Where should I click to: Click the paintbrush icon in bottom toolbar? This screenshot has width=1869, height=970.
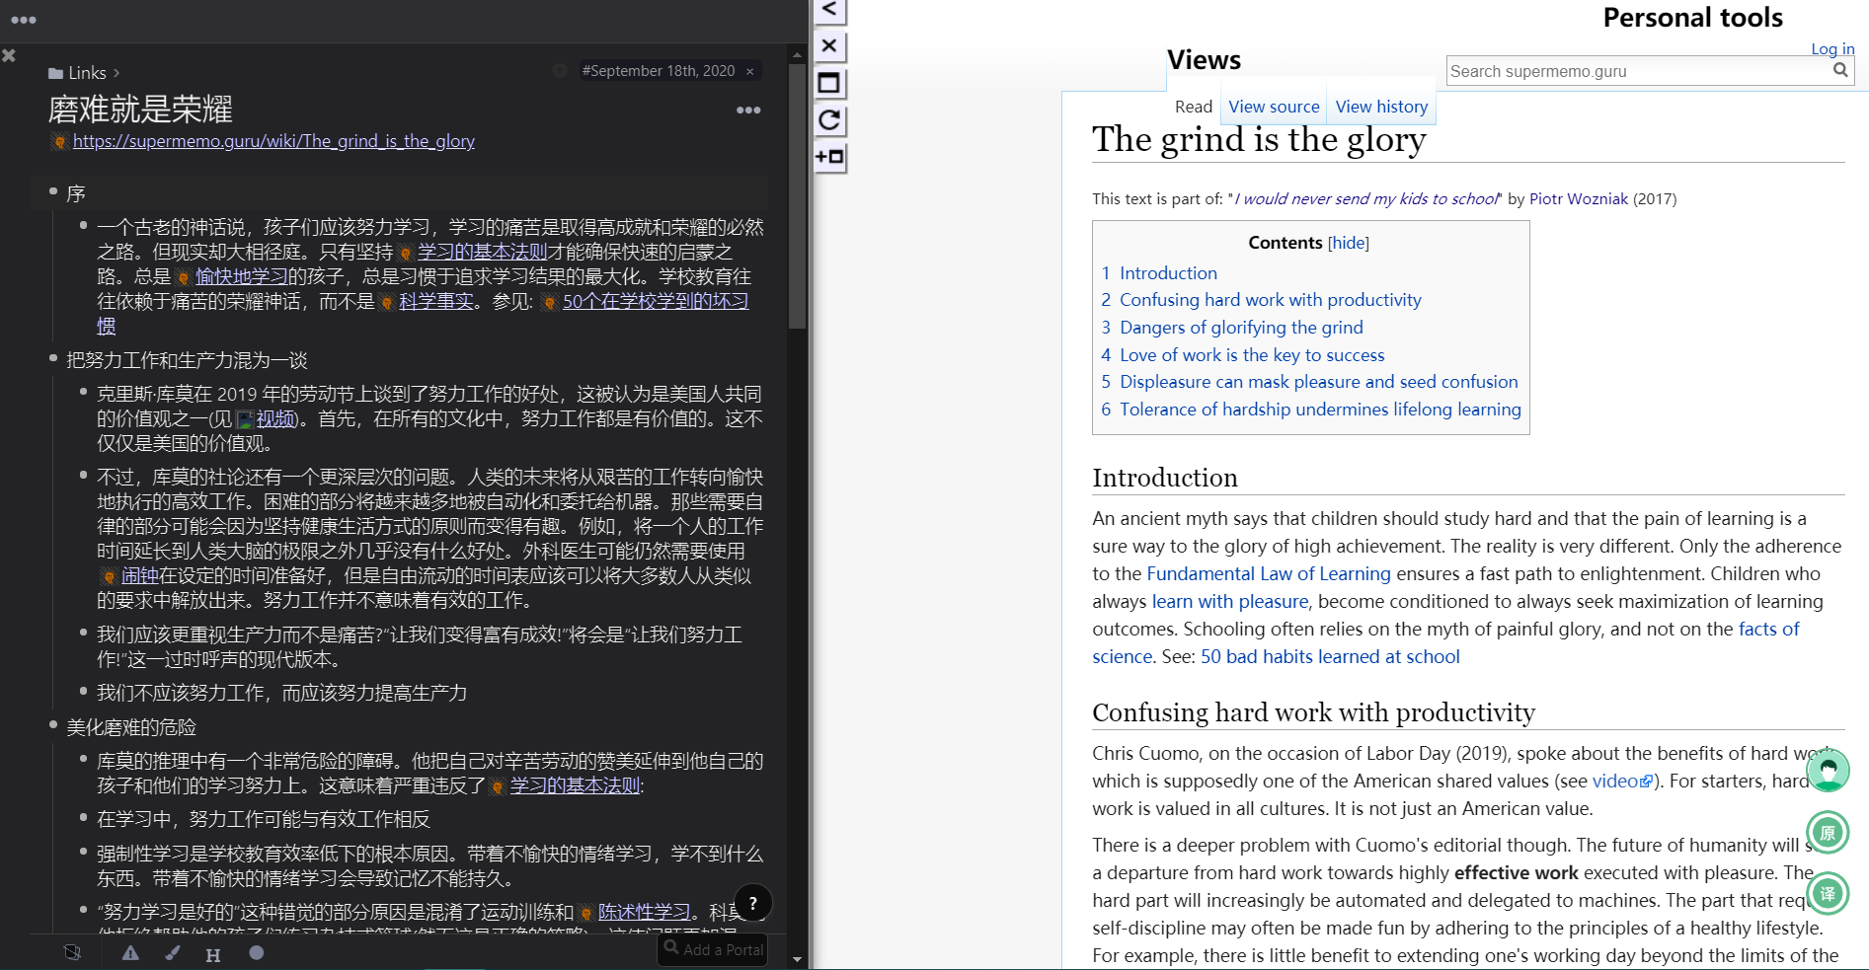click(x=173, y=953)
